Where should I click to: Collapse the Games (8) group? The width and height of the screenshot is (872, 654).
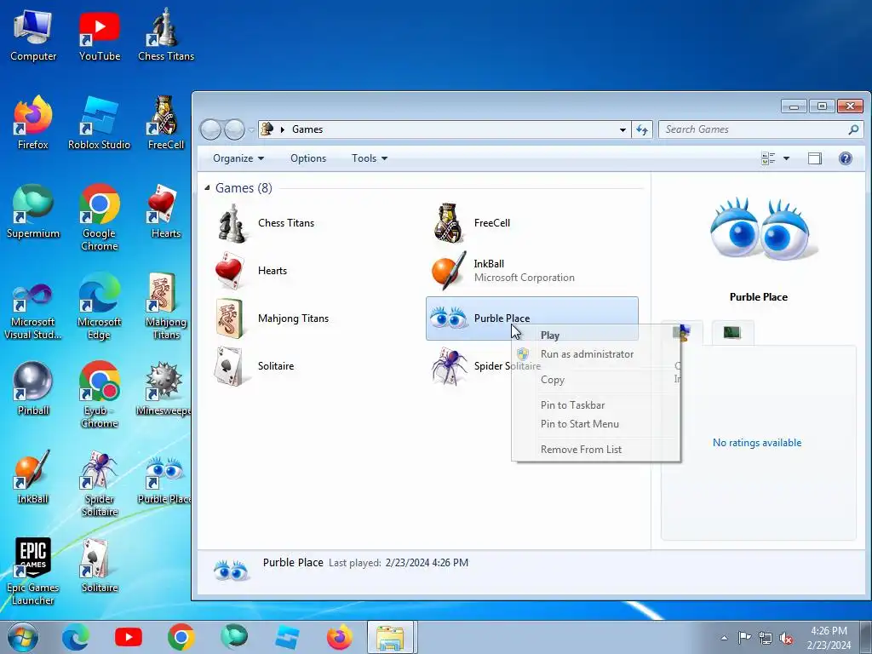(x=208, y=188)
